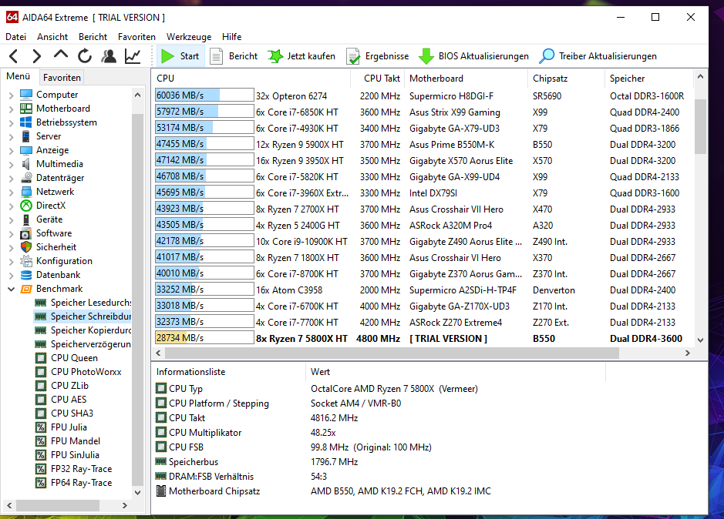This screenshot has height=519, width=724.
Task: Click the refresh toolbar icon
Action: pos(85,56)
